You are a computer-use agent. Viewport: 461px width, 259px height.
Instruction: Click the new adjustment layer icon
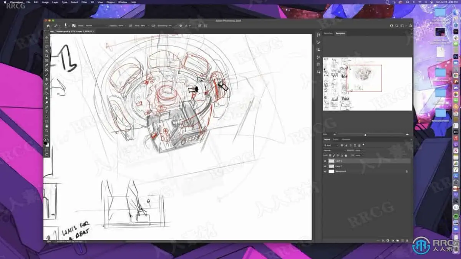(393, 241)
